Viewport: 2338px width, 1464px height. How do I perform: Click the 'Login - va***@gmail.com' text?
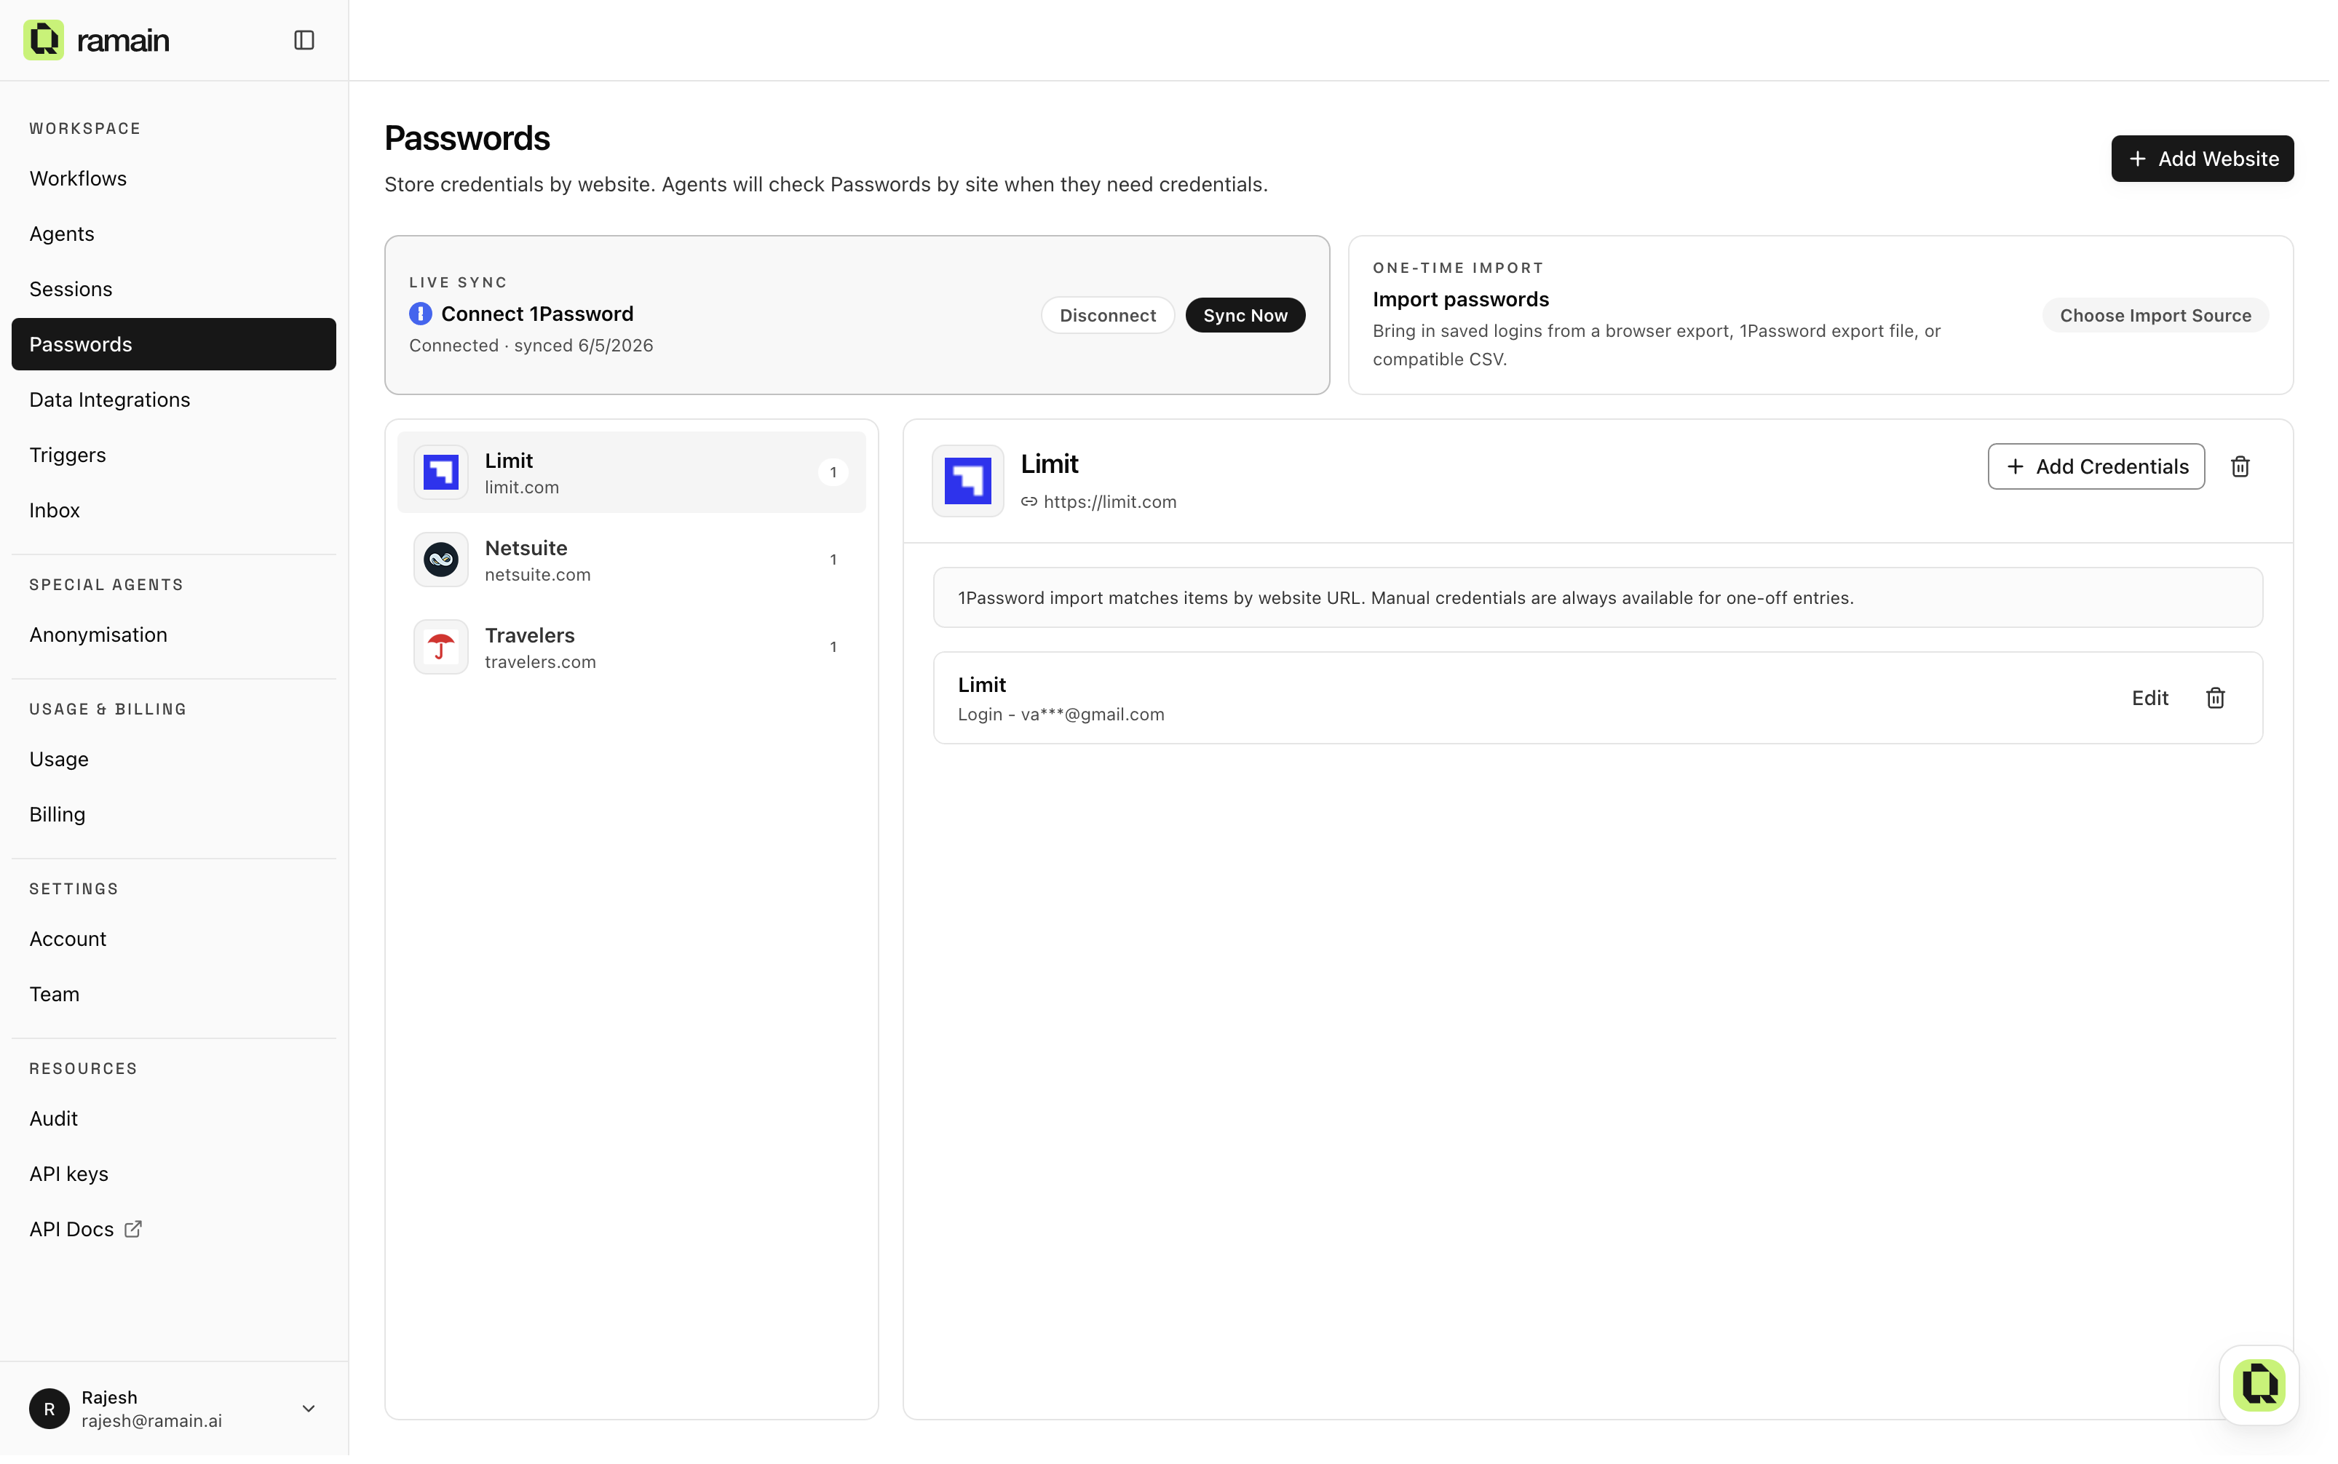tap(1061, 715)
